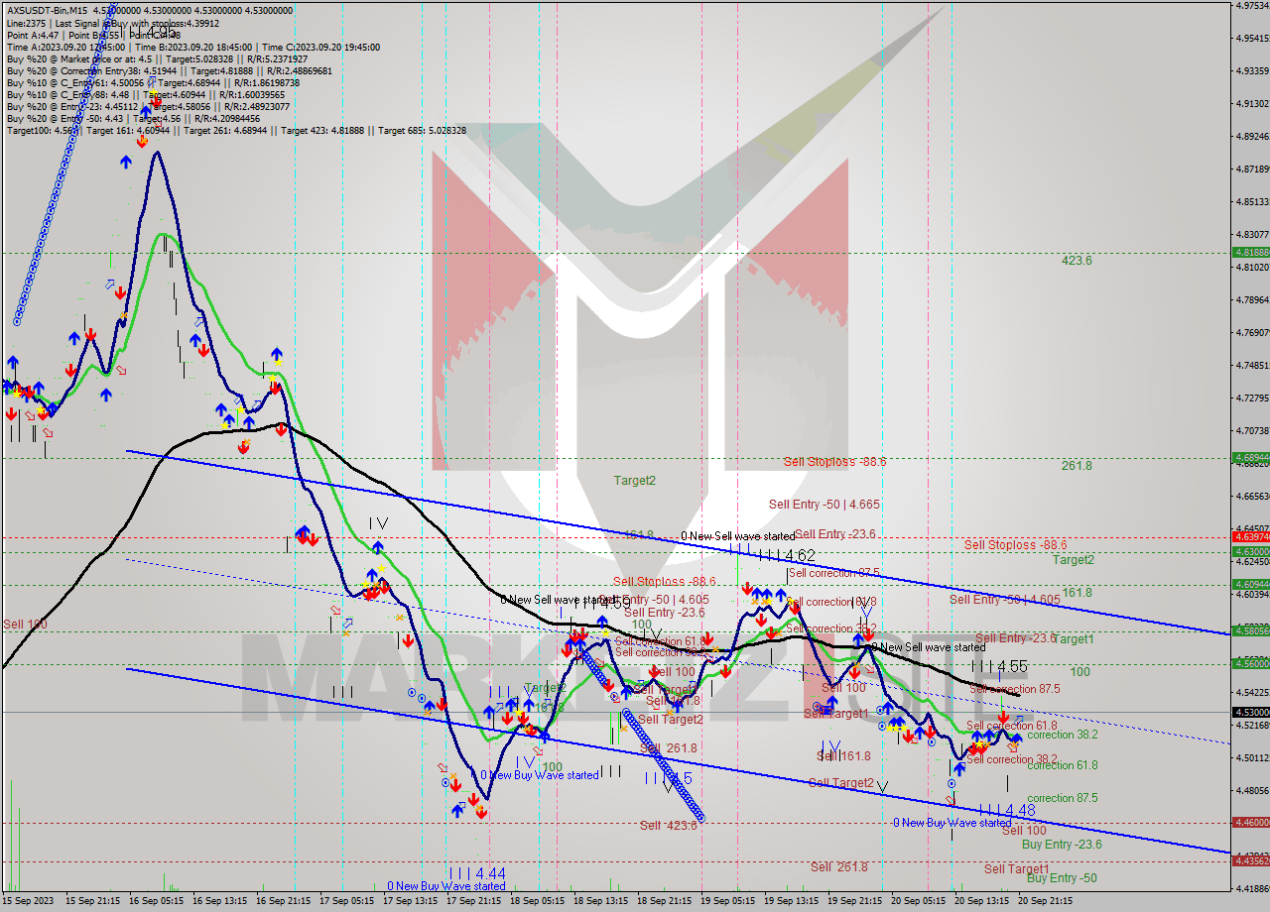The height and width of the screenshot is (912, 1270).
Task: Click the 'Sell 161.8' label
Action: 843,756
